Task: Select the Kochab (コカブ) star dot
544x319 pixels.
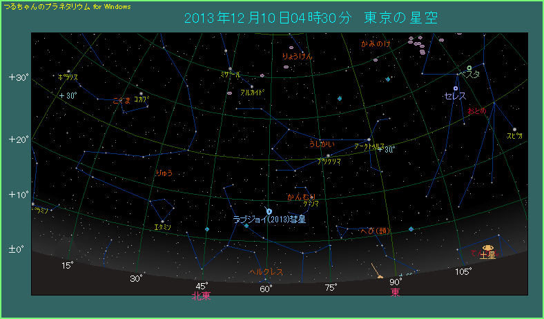Action: [141, 93]
